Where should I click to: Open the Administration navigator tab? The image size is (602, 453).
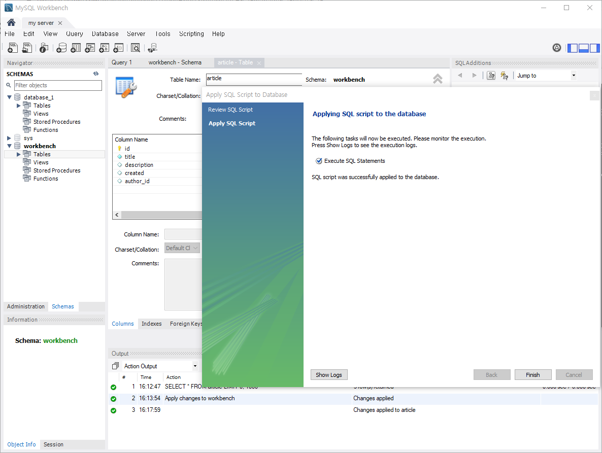coord(26,306)
